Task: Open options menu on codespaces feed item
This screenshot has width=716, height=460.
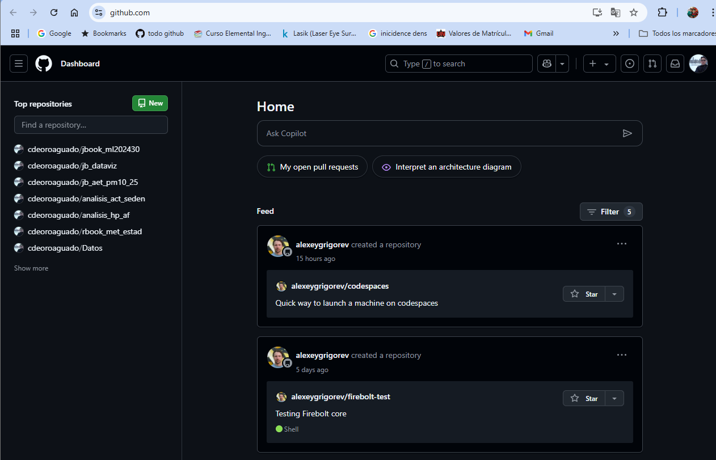Action: click(621, 243)
